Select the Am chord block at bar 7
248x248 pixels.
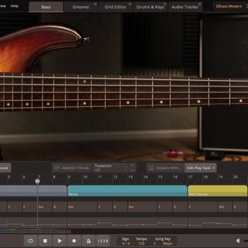pyautogui.click(x=44, y=207)
